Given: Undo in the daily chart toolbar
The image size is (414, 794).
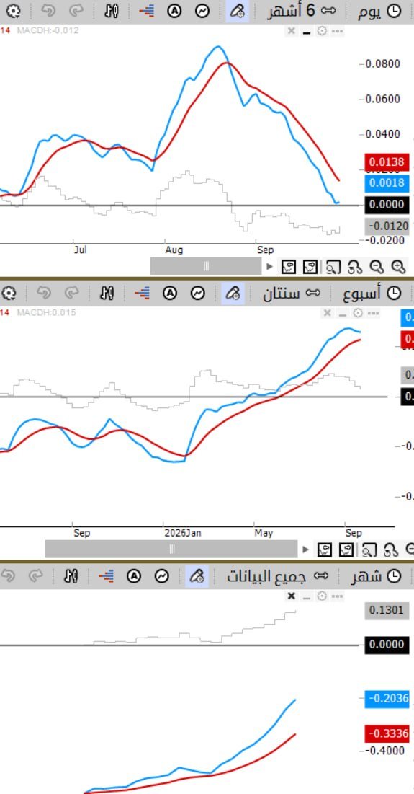Looking at the screenshot, I should 48,11.
